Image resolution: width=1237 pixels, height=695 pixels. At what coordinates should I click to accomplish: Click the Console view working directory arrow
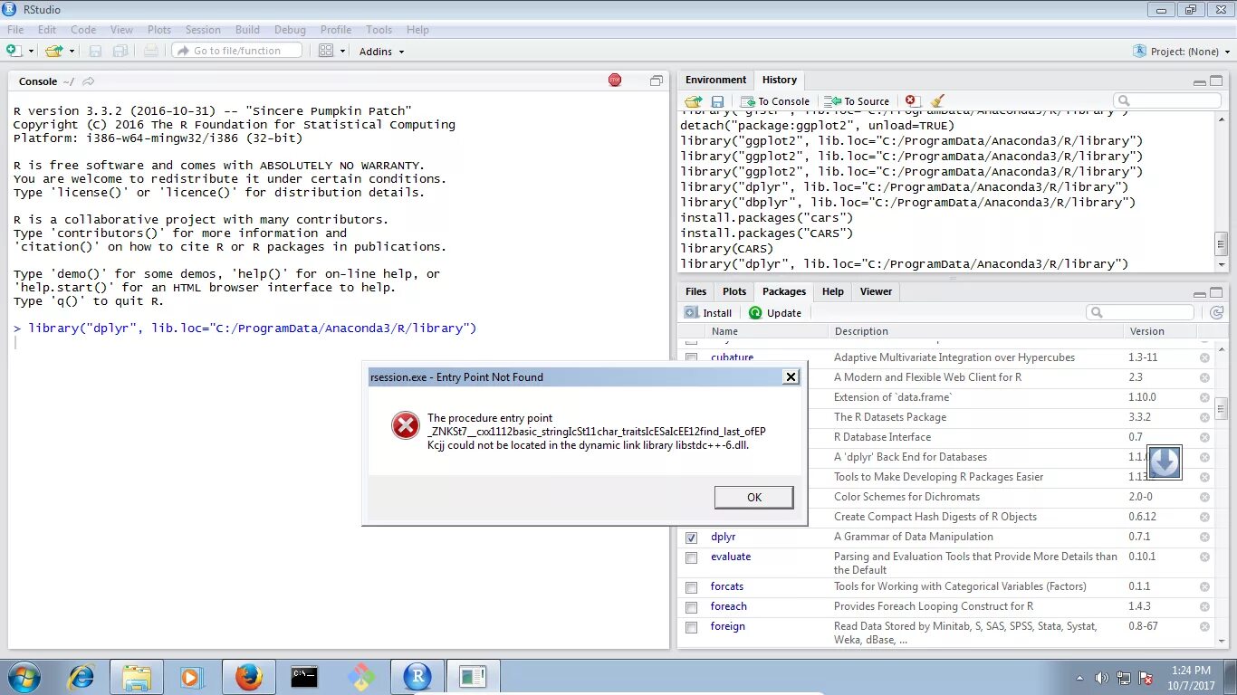[88, 81]
